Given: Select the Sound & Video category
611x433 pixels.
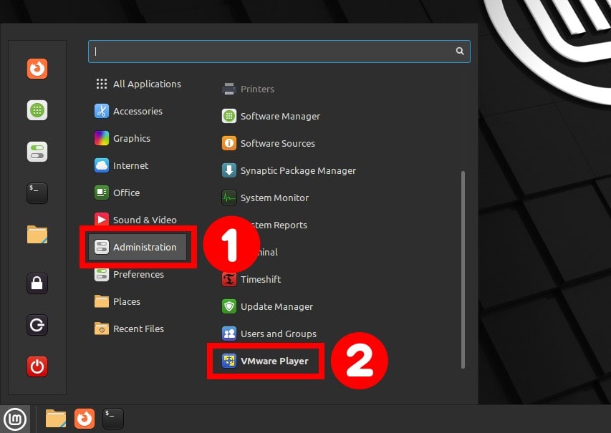Looking at the screenshot, I should 135,220.
